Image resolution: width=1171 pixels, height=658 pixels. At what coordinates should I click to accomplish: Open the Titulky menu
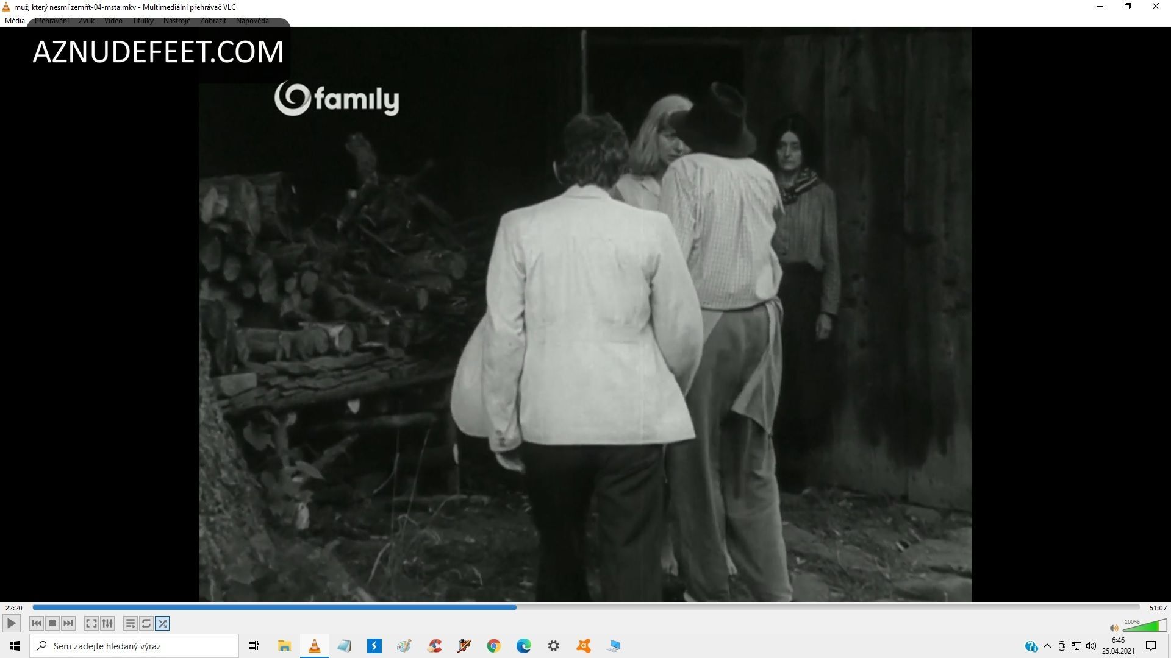[x=143, y=21]
